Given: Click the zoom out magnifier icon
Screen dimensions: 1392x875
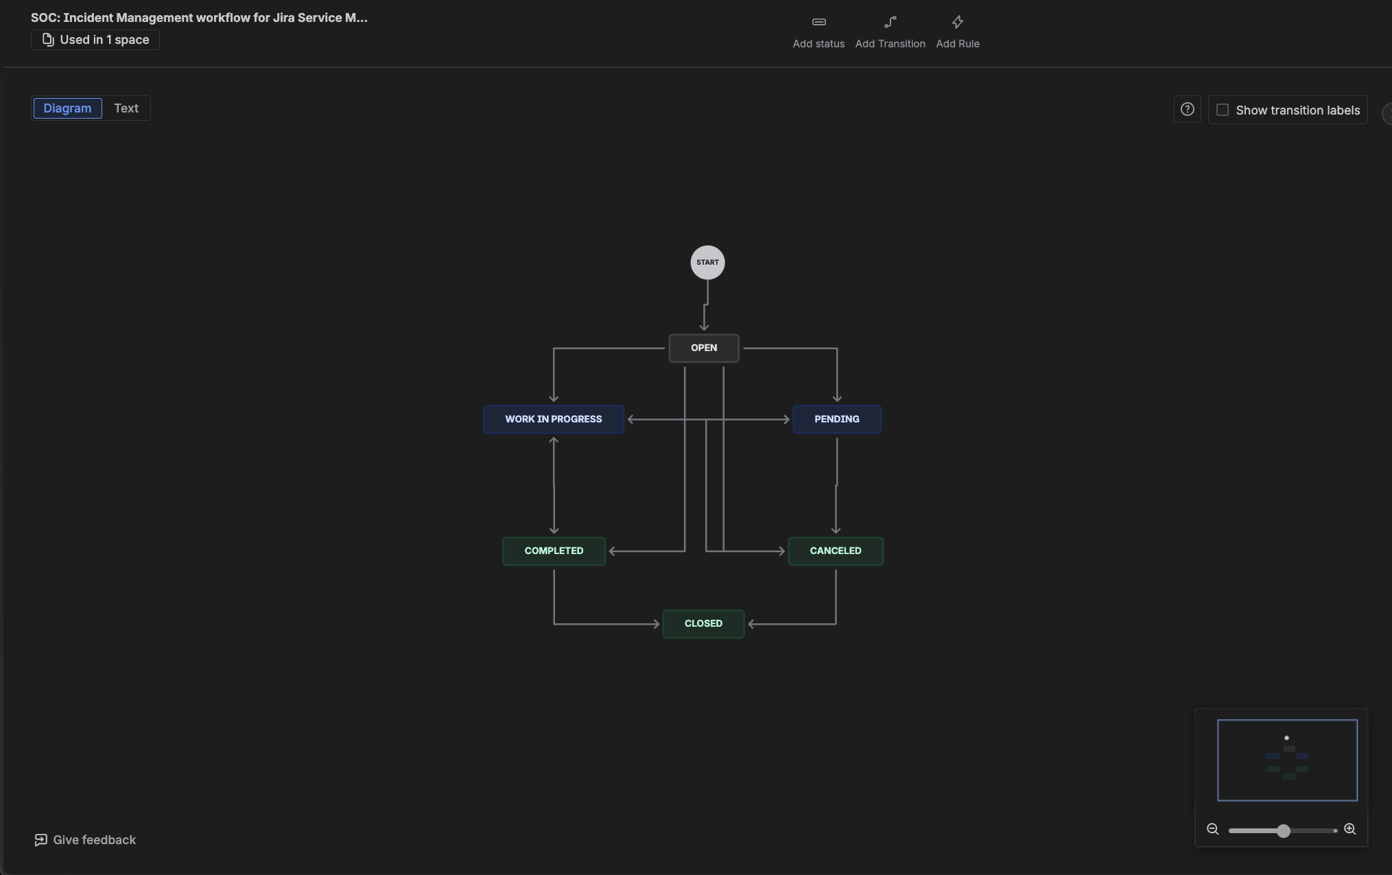Looking at the screenshot, I should point(1212,830).
